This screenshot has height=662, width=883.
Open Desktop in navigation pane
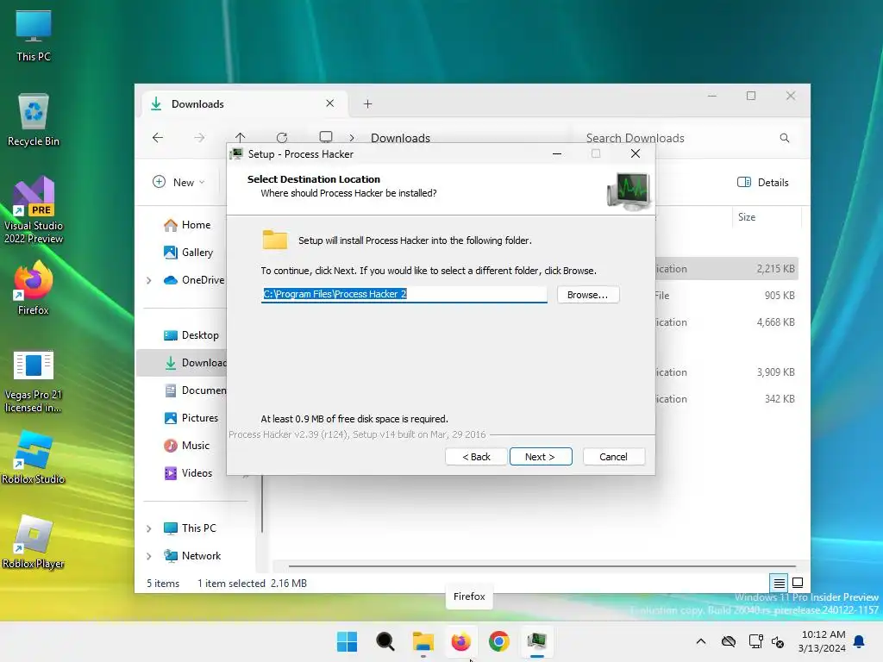point(191,335)
